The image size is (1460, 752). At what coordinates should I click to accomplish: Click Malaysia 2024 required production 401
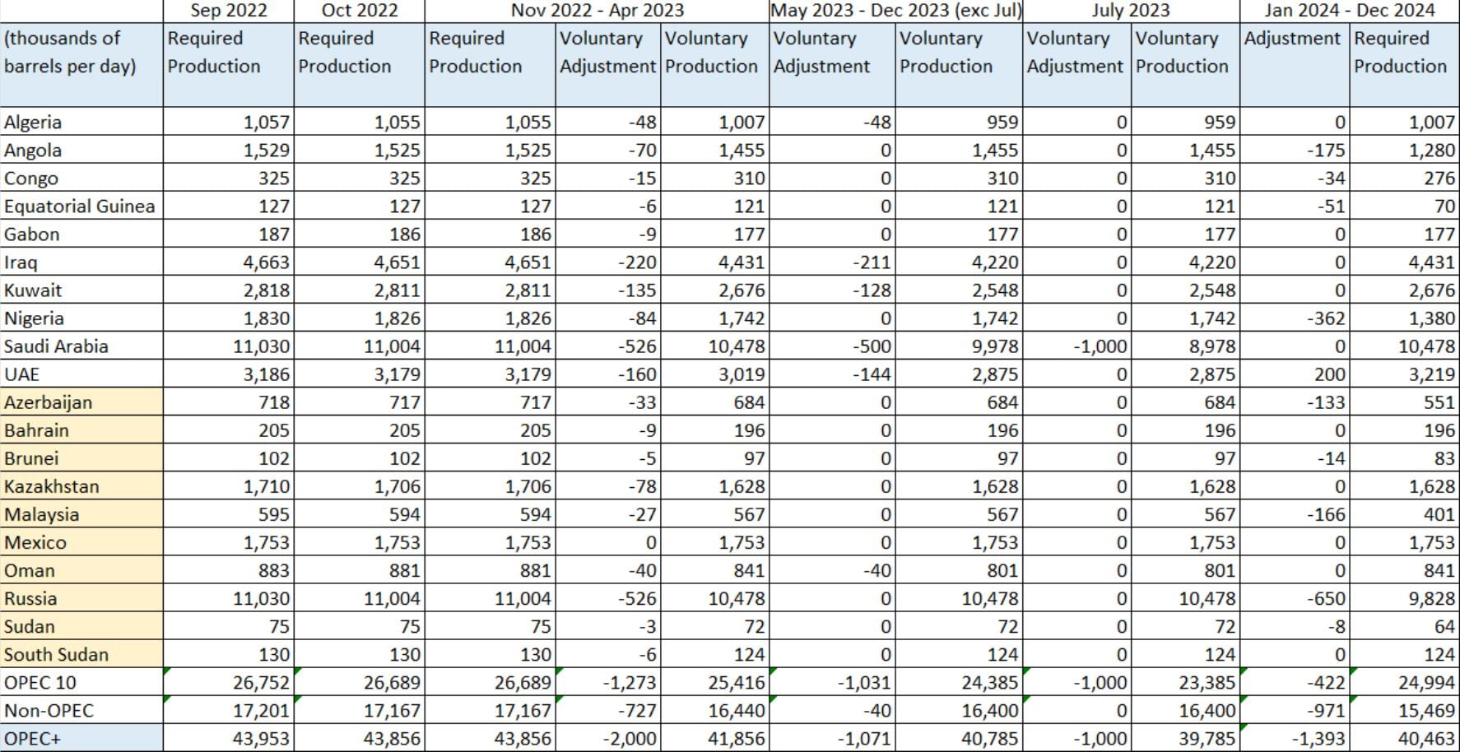coord(1405,513)
